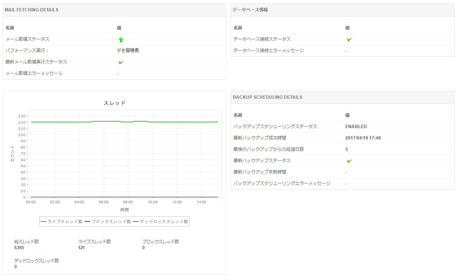Toggle the デッドロックスレッド数 legend entry
Viewport: 459px width, 280px height.
(x=161, y=222)
